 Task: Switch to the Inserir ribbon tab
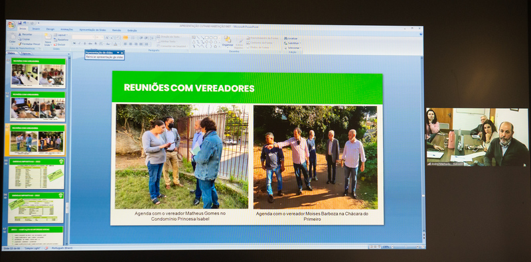pos(37,29)
